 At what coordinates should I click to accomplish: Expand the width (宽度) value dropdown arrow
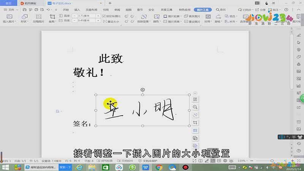[98, 21]
